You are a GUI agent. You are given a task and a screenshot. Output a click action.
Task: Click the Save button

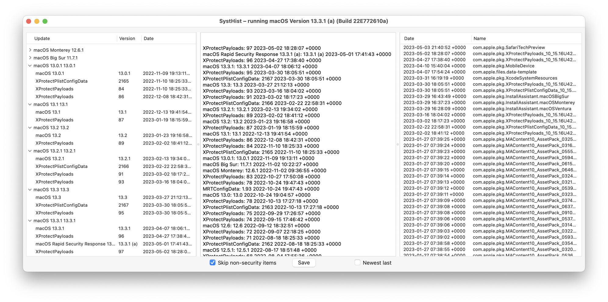304,262
